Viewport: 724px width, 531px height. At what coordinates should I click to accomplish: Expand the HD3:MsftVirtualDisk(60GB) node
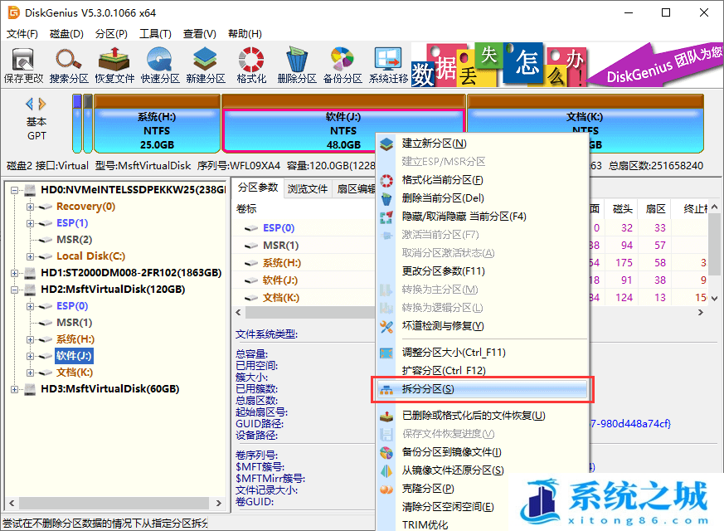point(16,389)
